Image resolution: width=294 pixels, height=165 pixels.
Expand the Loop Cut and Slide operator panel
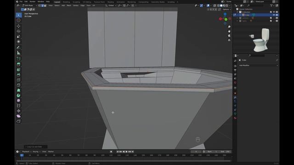(35, 147)
